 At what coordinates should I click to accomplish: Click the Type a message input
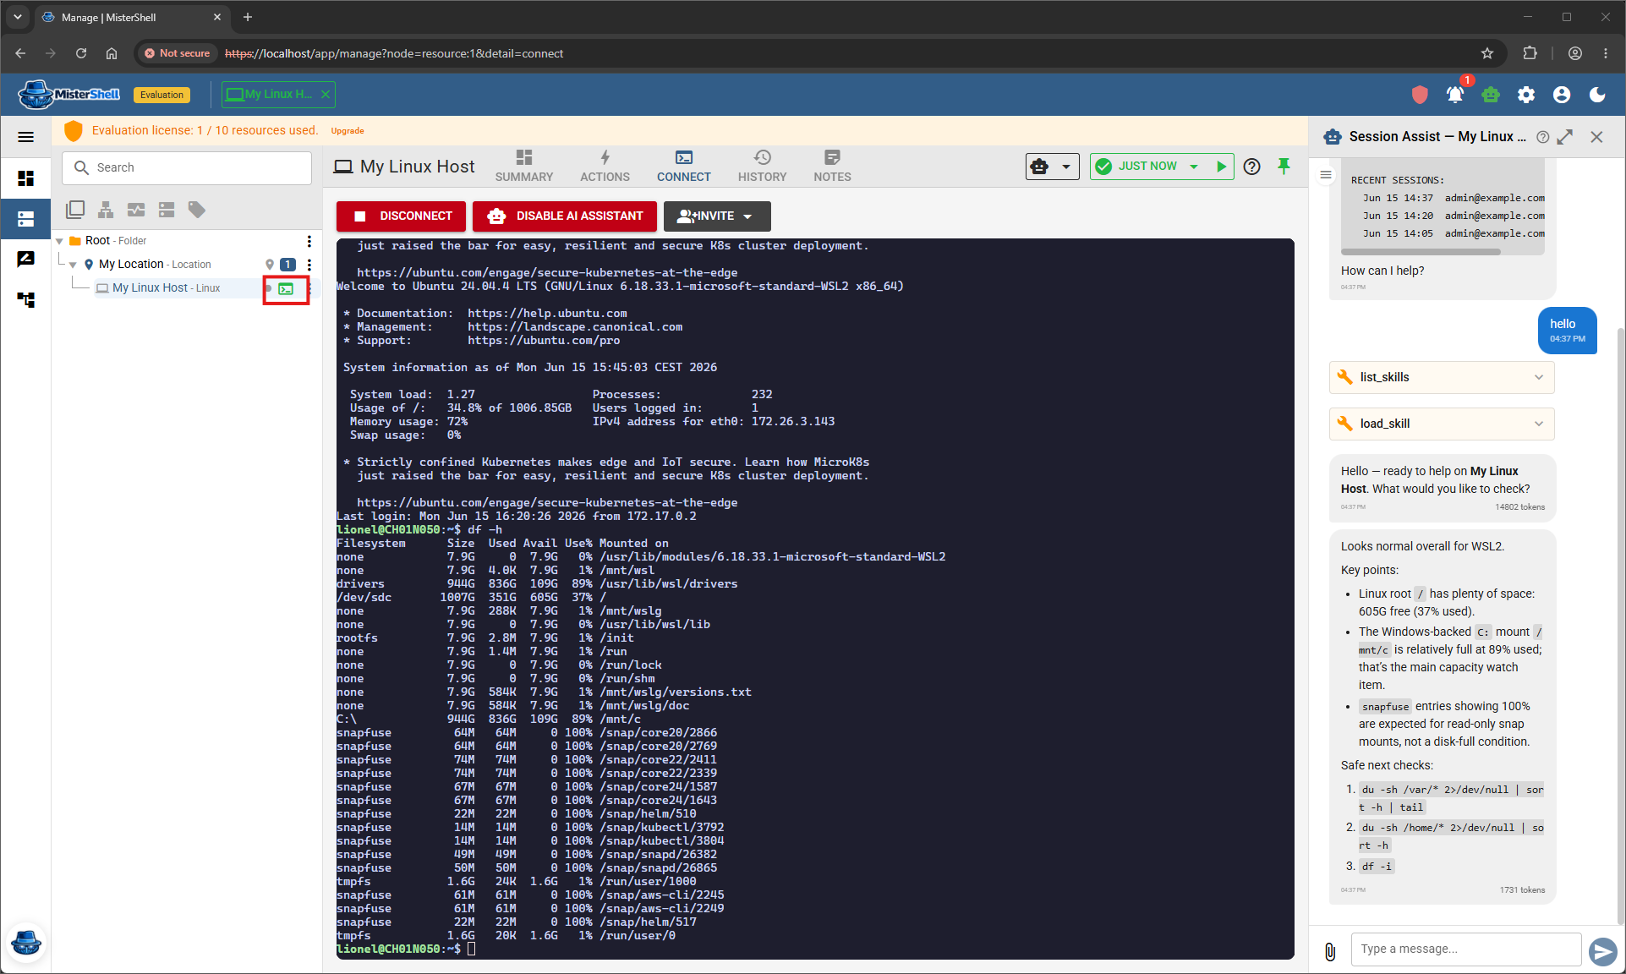point(1465,949)
